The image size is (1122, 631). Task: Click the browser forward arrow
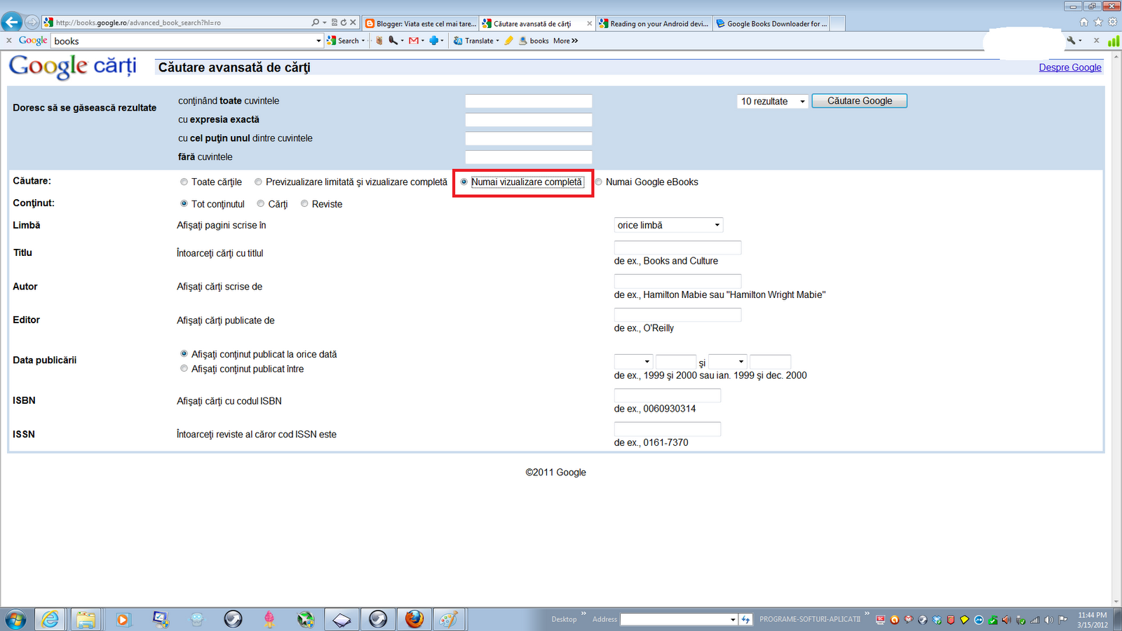(x=32, y=22)
